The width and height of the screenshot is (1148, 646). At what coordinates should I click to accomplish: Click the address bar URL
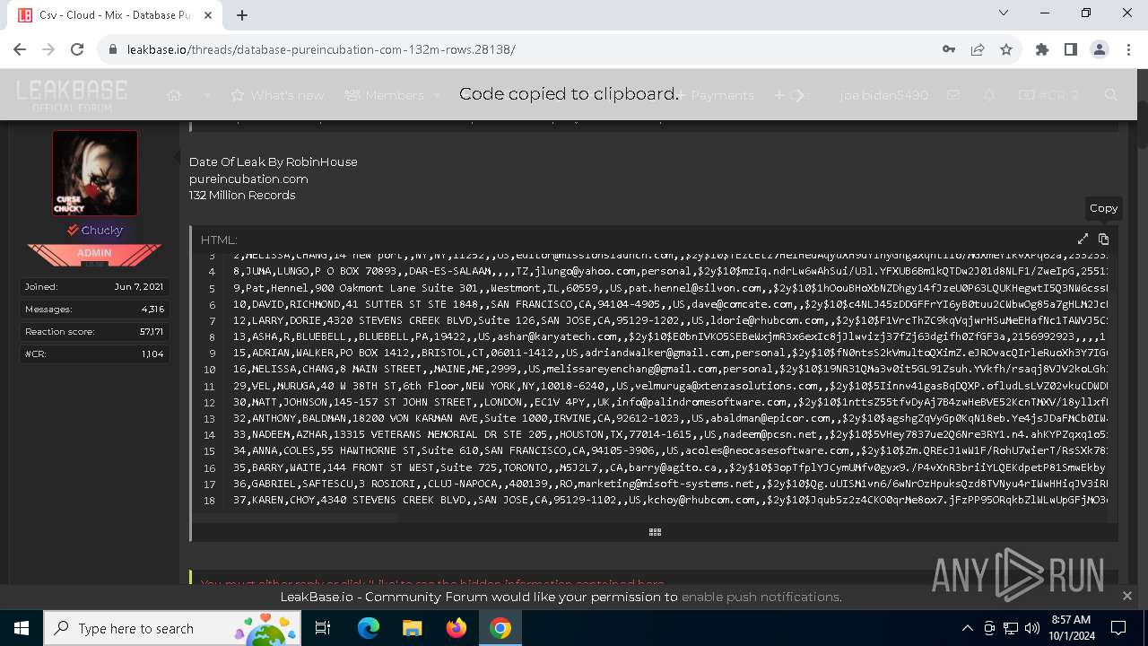[x=321, y=49]
